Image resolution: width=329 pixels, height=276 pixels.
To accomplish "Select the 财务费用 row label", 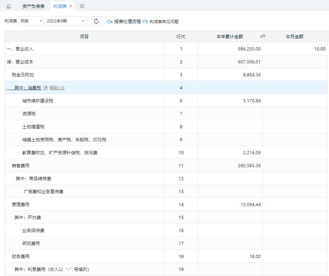I will click(x=21, y=257).
